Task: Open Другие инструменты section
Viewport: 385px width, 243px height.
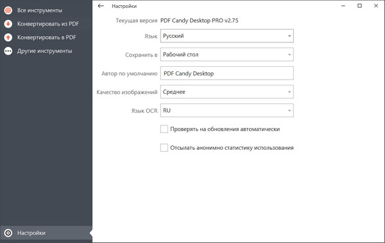Action: (x=44, y=51)
